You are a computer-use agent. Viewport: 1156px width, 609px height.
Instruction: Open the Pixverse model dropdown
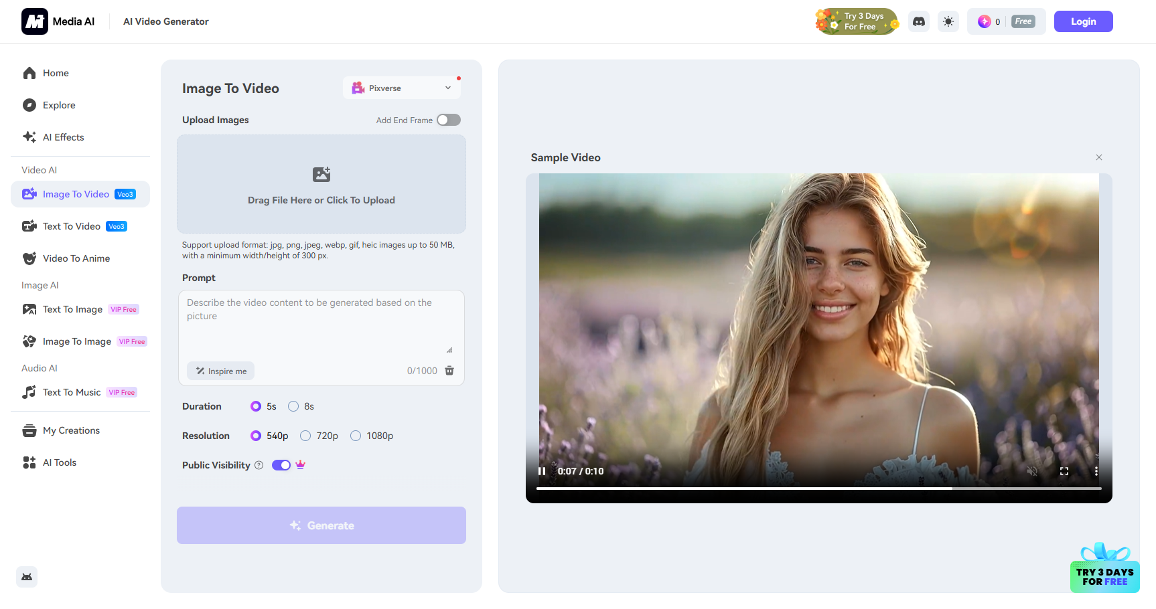click(x=401, y=88)
